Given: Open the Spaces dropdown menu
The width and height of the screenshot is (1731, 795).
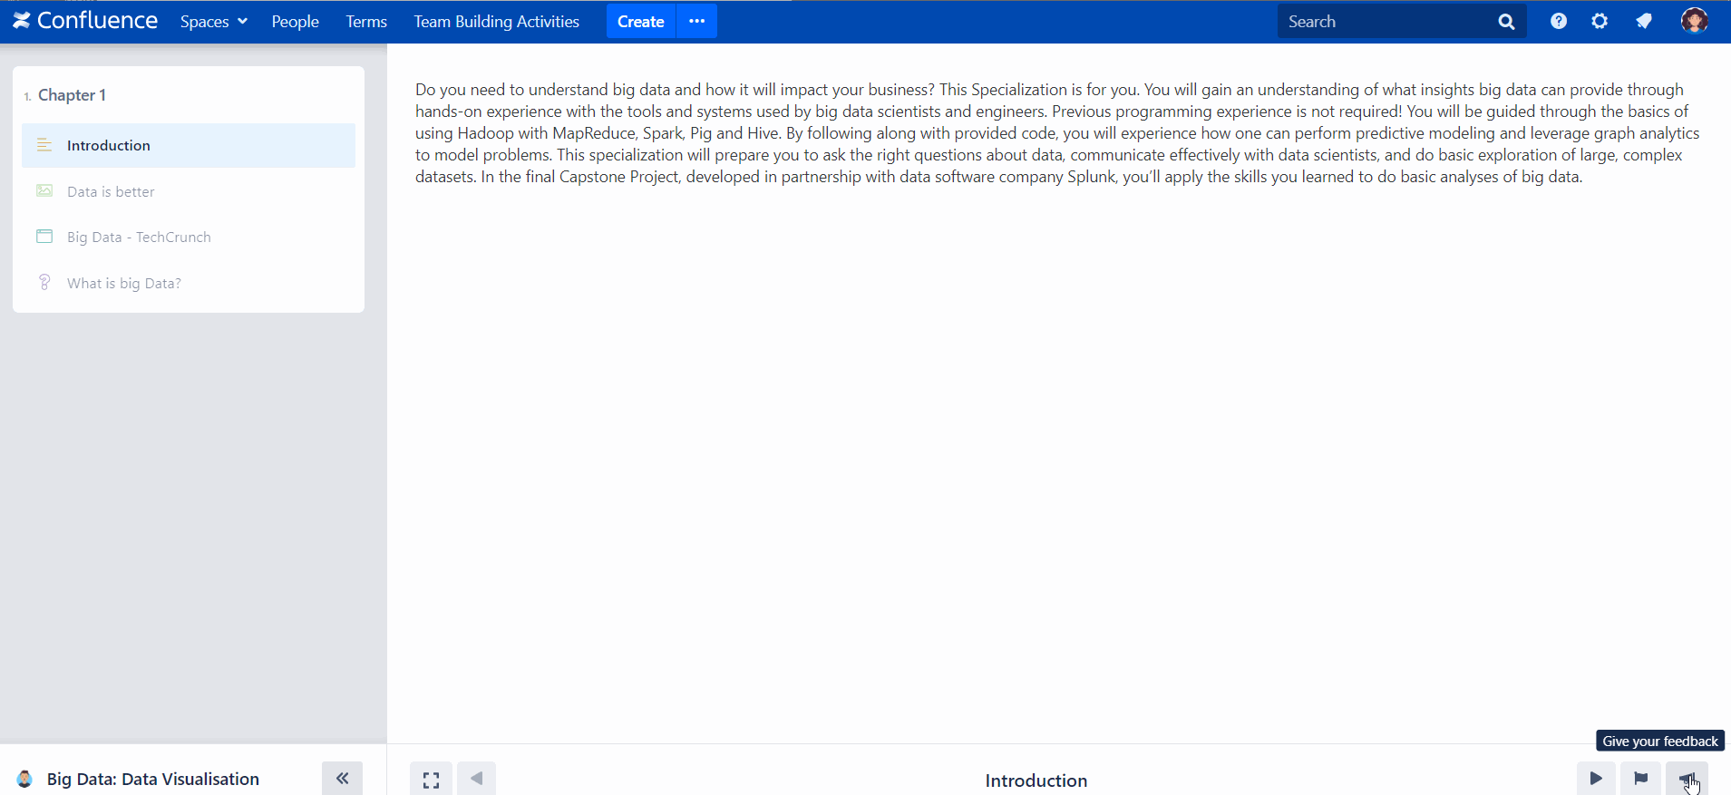Looking at the screenshot, I should pyautogui.click(x=213, y=22).
